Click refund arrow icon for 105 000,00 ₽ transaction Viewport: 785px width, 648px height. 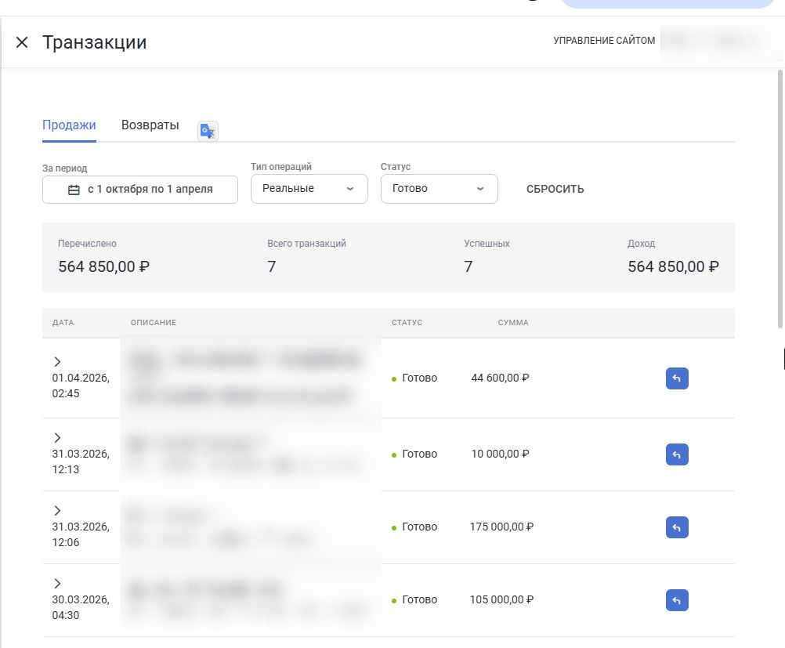click(x=677, y=600)
